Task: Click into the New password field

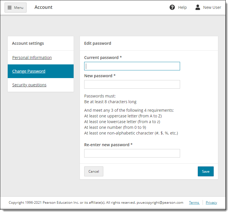Action: [132, 84]
